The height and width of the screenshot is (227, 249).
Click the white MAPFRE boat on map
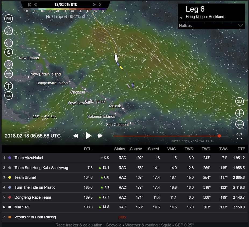click(116, 59)
